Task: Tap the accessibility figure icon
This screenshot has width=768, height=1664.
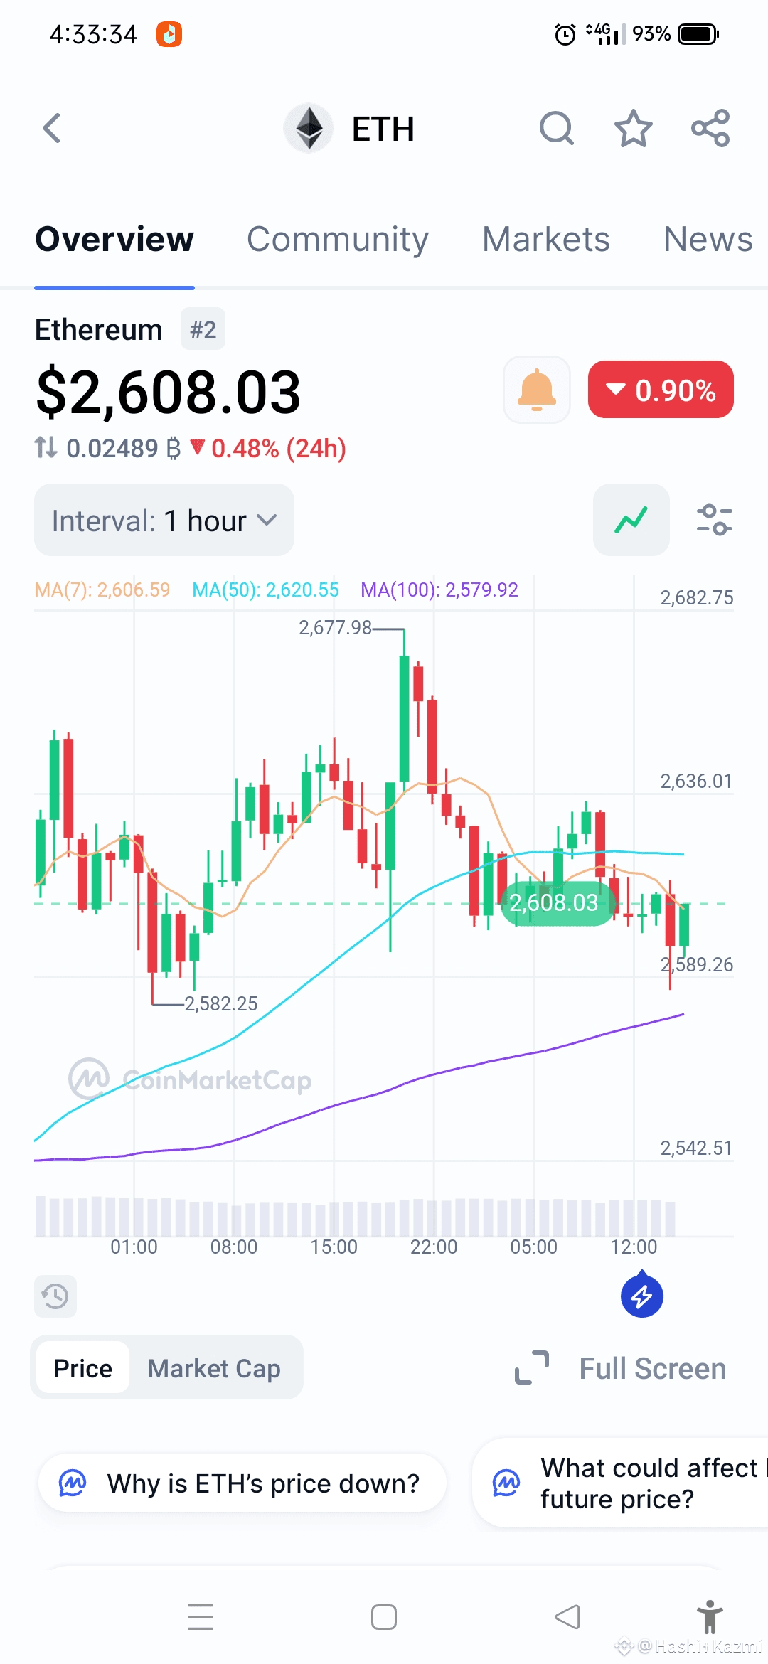Action: click(709, 1617)
